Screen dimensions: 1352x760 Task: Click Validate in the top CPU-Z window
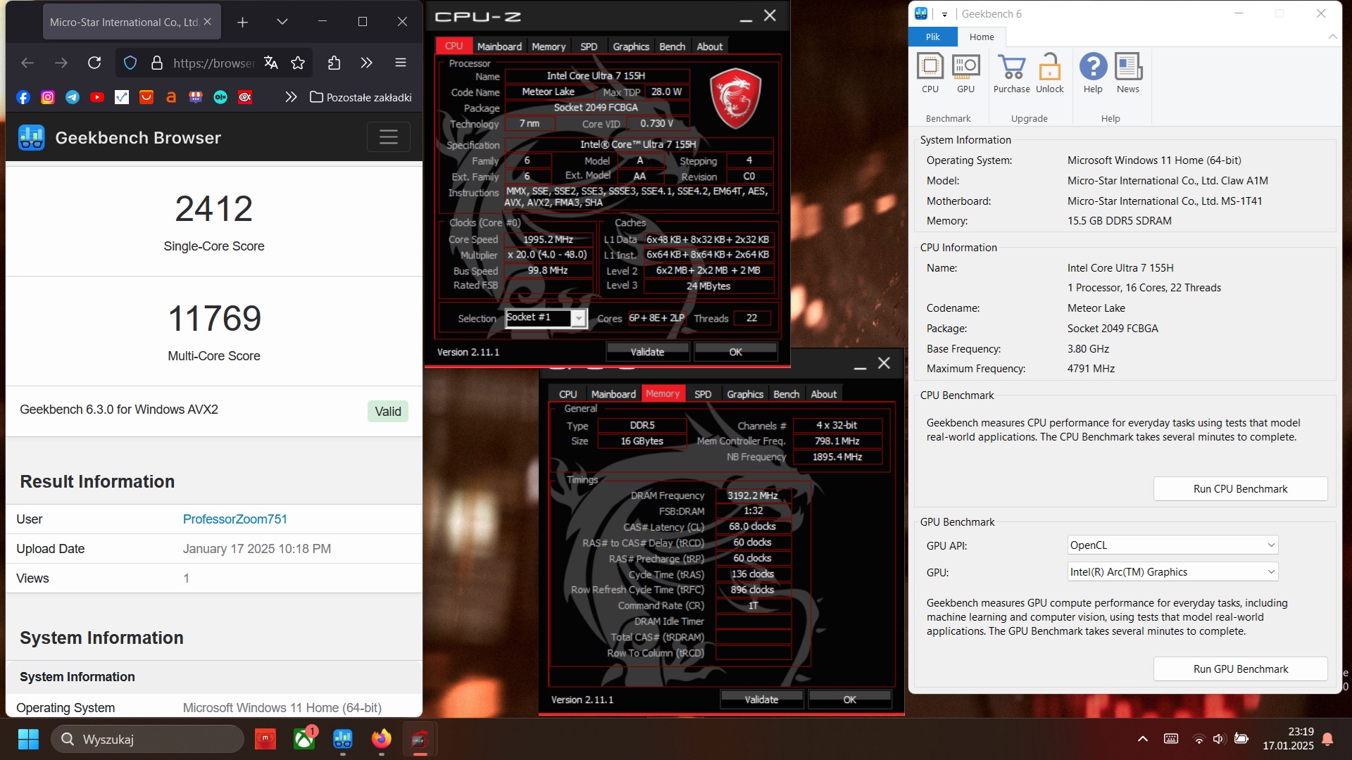[647, 352]
